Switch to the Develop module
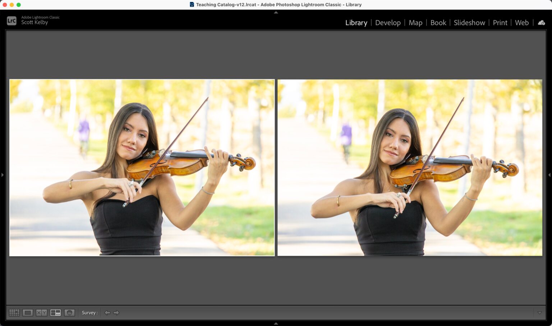Screen dimensions: 552x326 coord(388,23)
